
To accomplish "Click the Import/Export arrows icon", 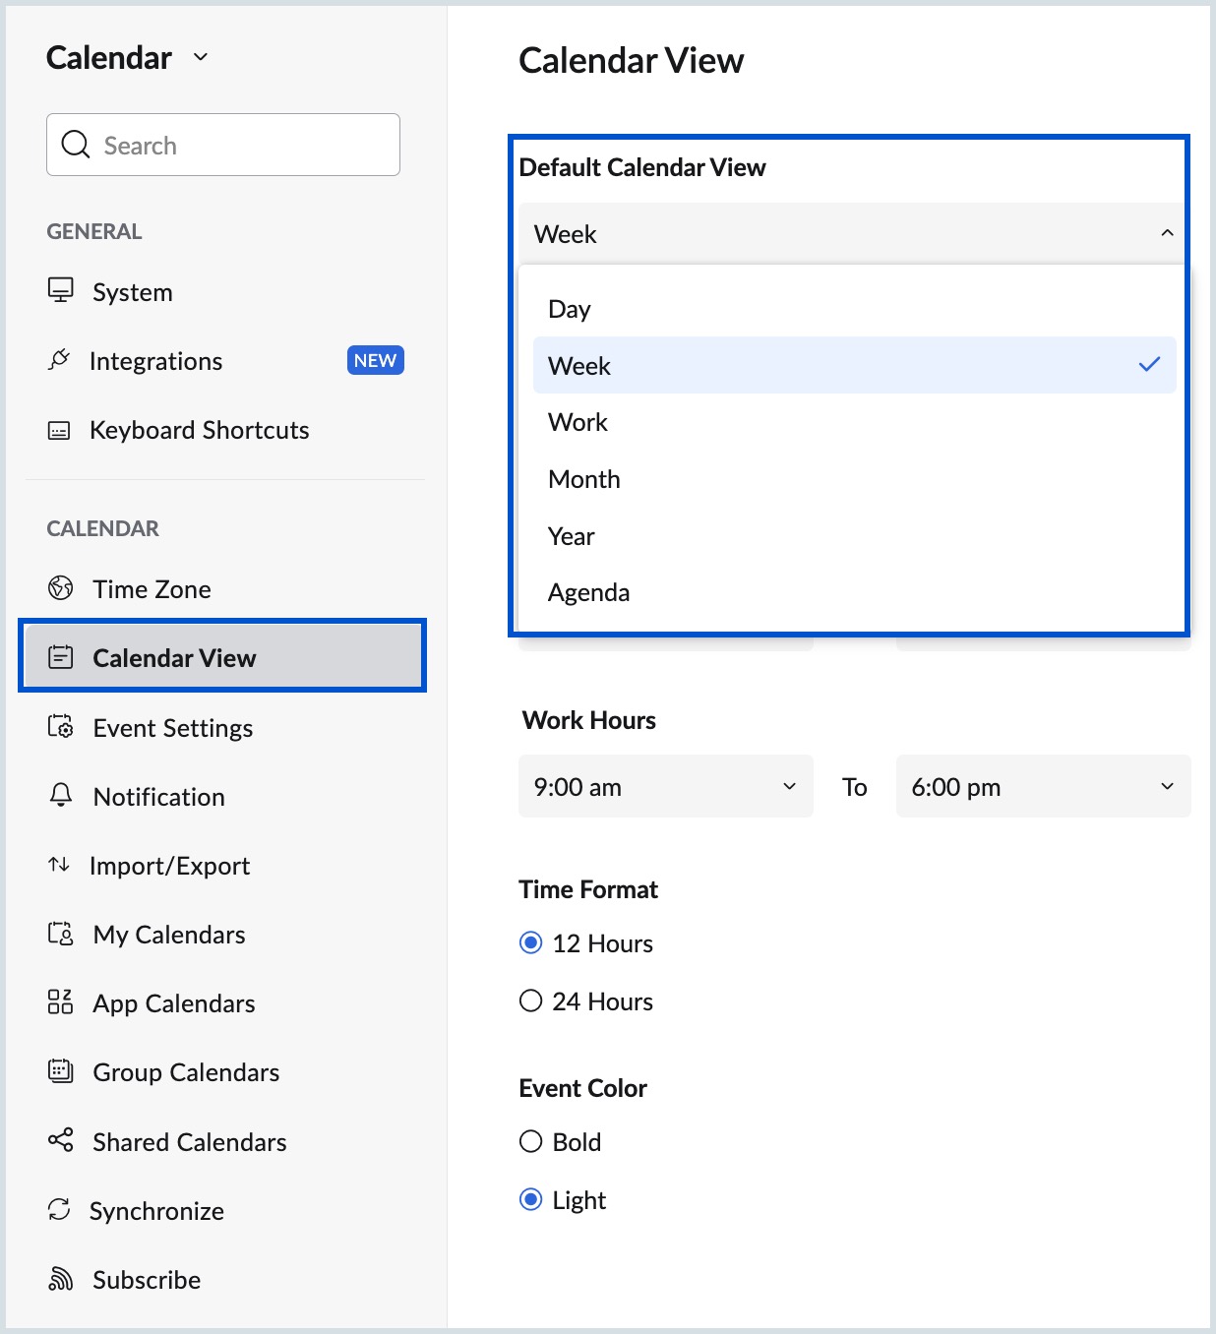I will pyautogui.click(x=59, y=865).
